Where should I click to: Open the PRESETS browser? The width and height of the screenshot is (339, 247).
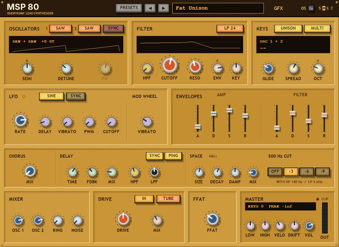point(129,8)
